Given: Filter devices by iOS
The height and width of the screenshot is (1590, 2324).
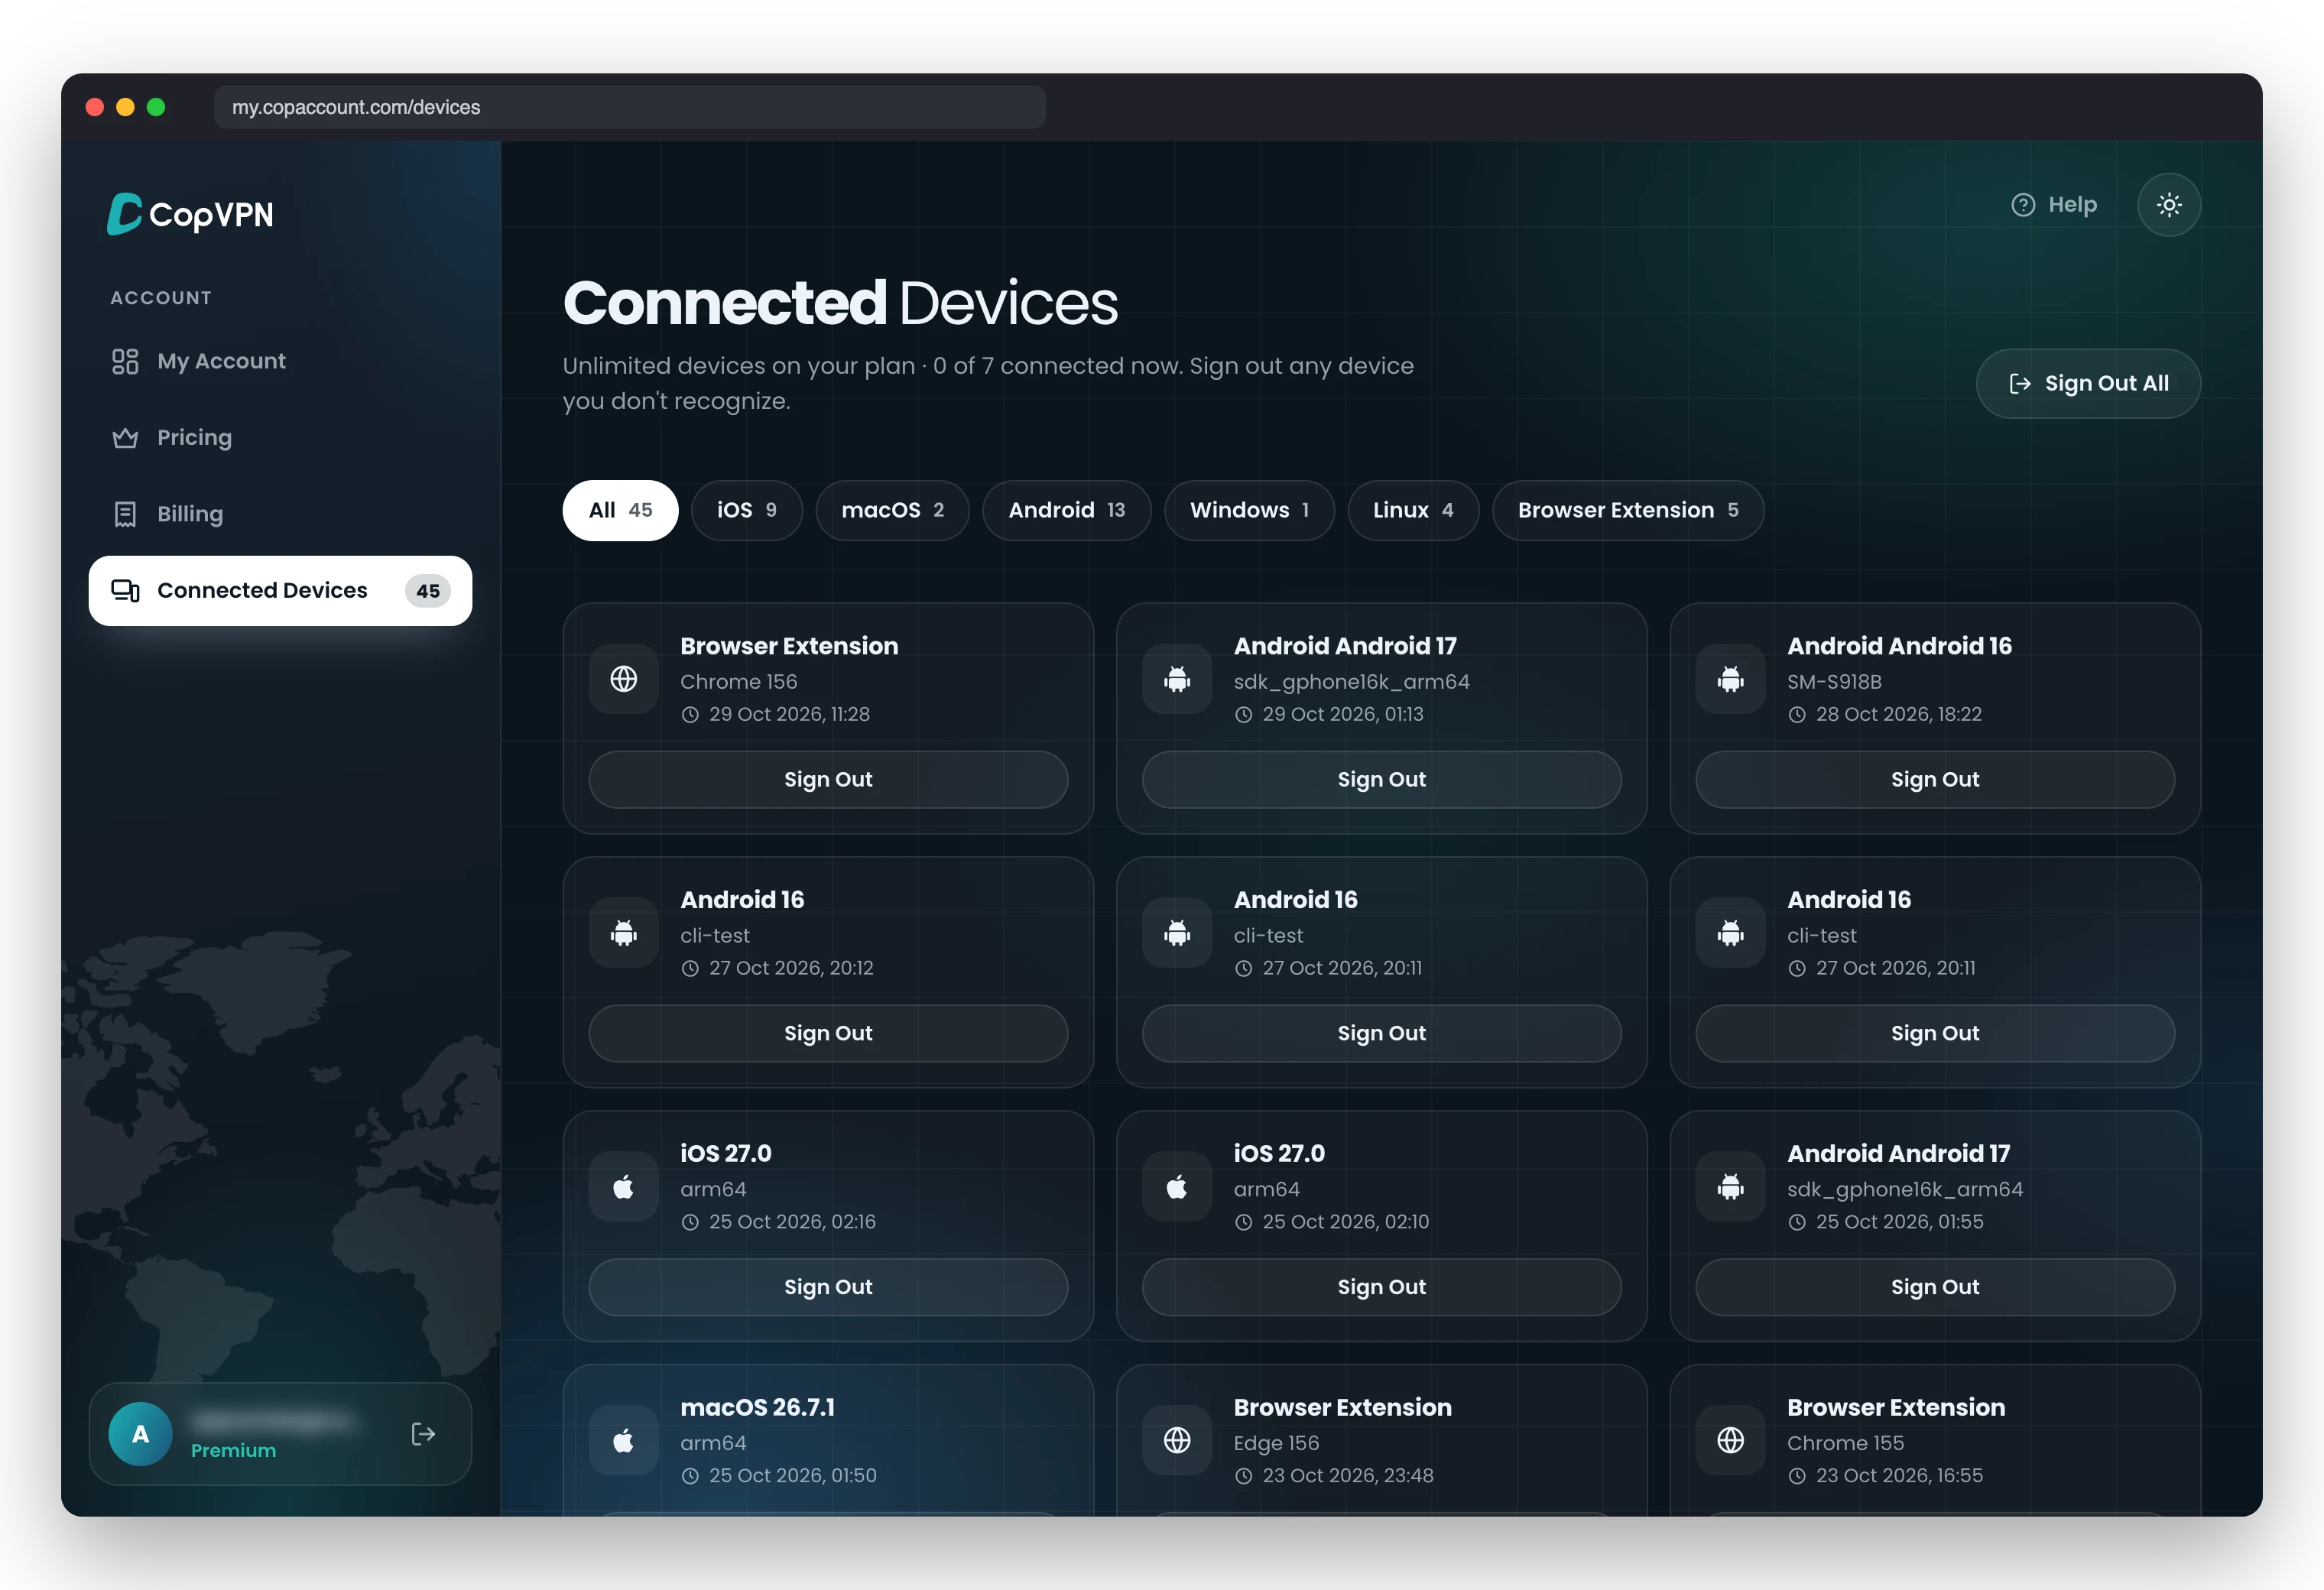Looking at the screenshot, I should click(747, 510).
